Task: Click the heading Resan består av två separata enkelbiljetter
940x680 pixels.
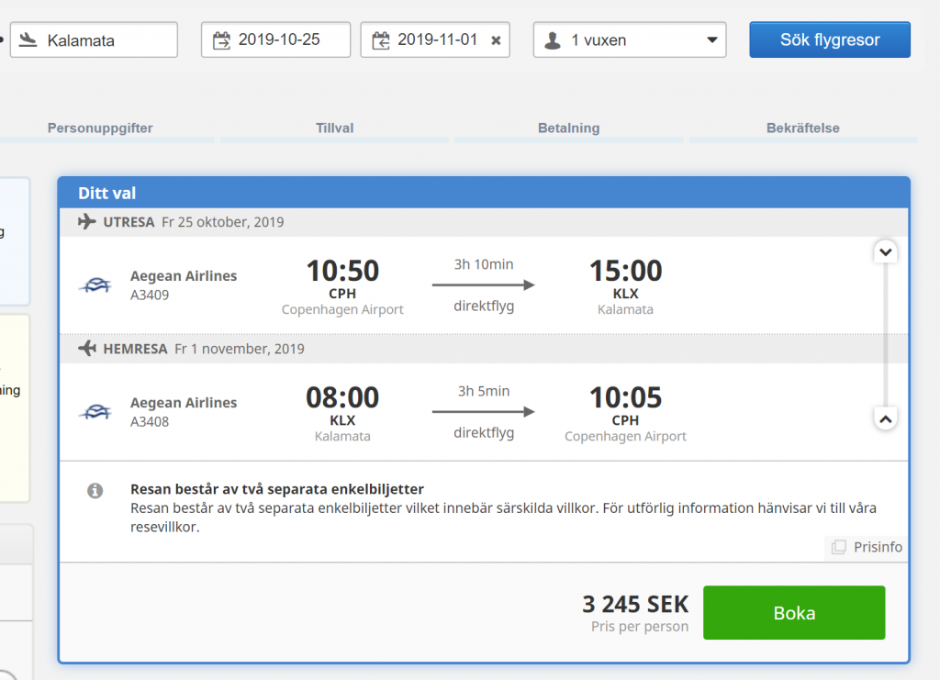Action: (x=277, y=489)
